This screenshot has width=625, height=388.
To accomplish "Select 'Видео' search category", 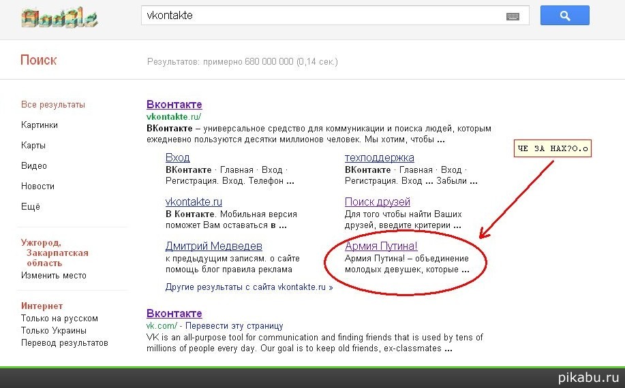I will 34,166.
